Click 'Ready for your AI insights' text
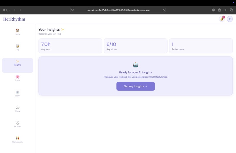This screenshot has width=236, height=153. pyautogui.click(x=136, y=72)
